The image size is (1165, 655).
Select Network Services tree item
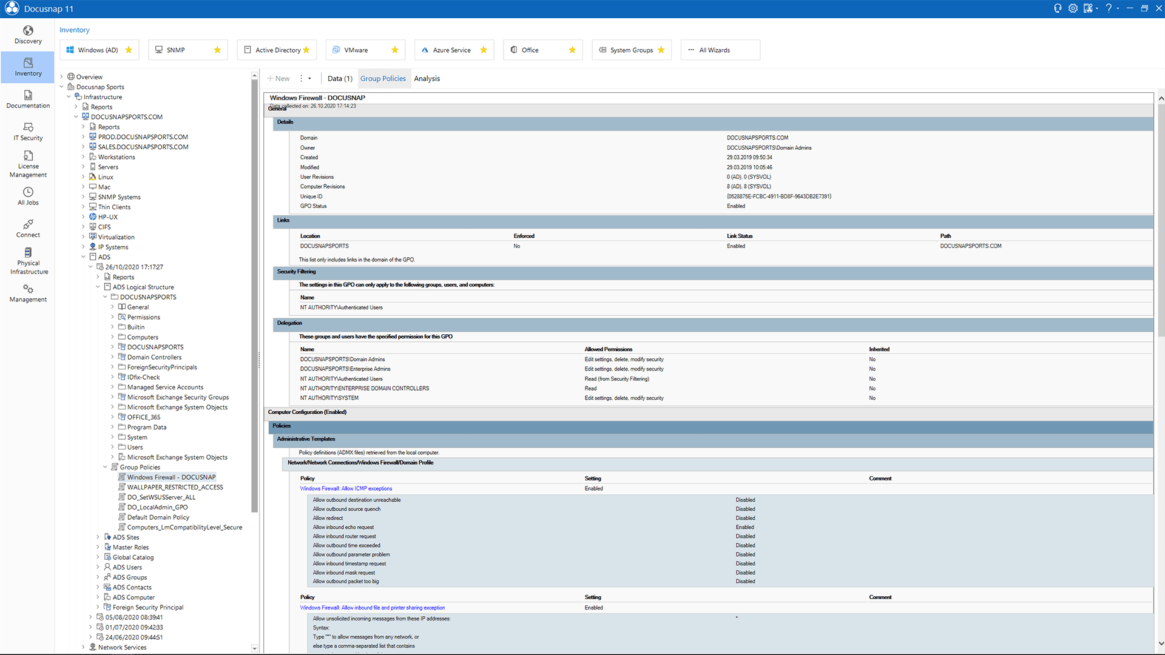point(122,648)
